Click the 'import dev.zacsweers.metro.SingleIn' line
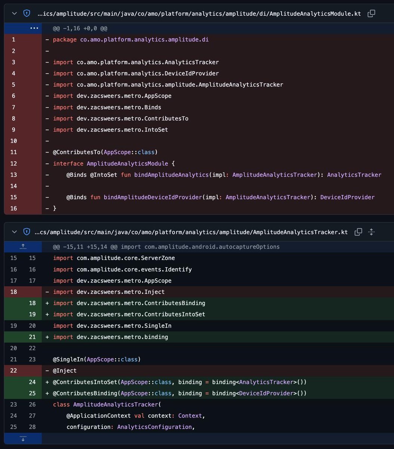The image size is (394, 449). click(112, 326)
